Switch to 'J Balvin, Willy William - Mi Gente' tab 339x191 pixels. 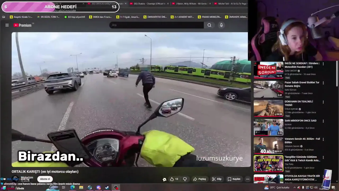pyautogui.click(x=191, y=4)
